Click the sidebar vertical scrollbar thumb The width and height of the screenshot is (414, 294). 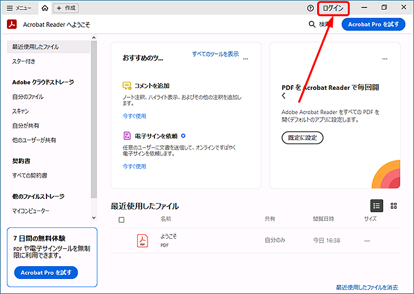click(x=93, y=119)
